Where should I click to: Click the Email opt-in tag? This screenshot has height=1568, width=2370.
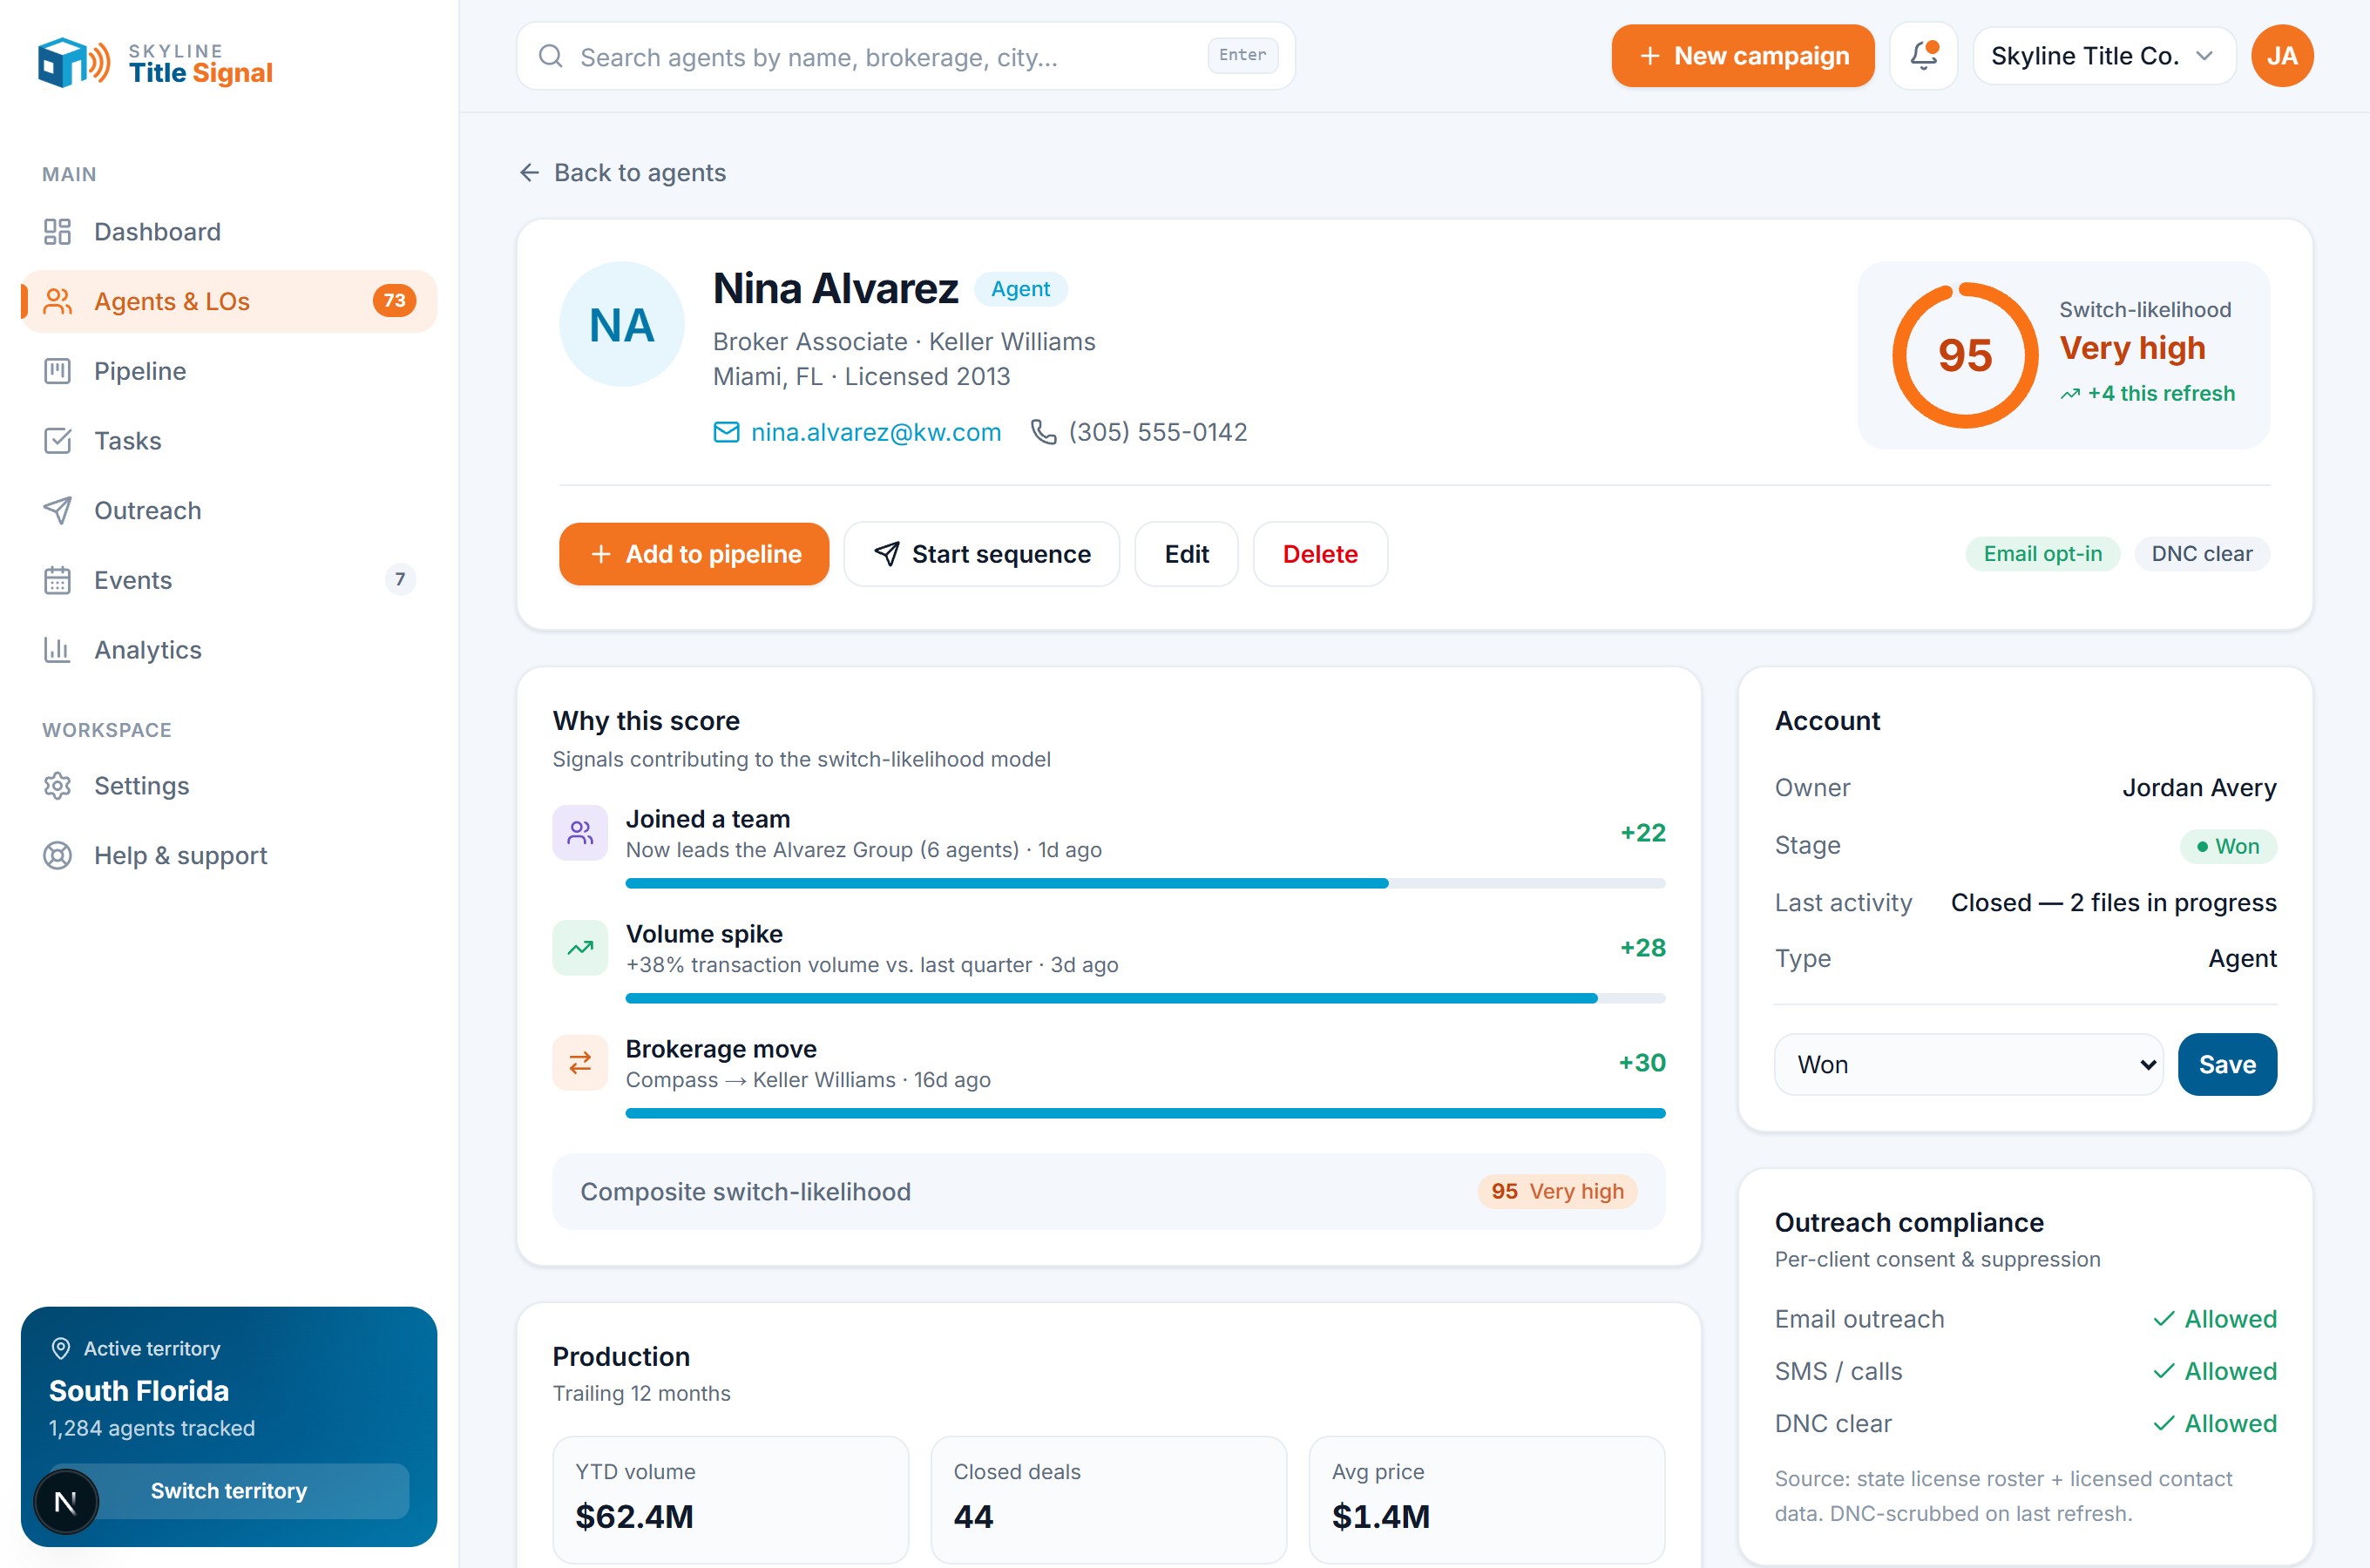[2042, 554]
